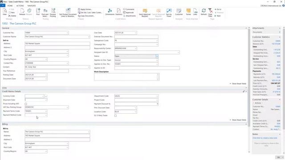Open the Status dropdown arrow
This screenshot has height=160, width=285.
[157, 56]
